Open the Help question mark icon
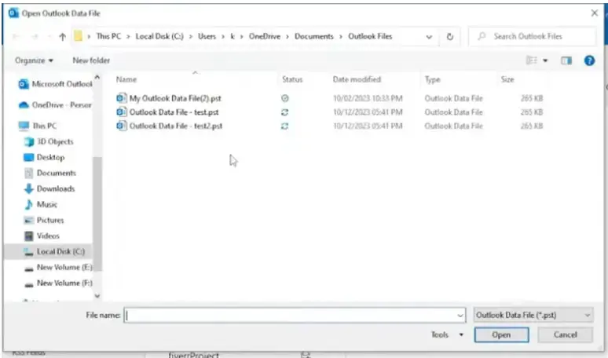 click(589, 60)
